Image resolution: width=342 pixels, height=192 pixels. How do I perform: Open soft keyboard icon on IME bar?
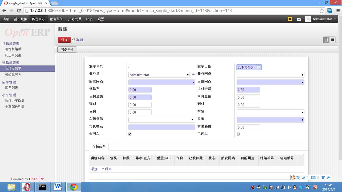pos(313,177)
